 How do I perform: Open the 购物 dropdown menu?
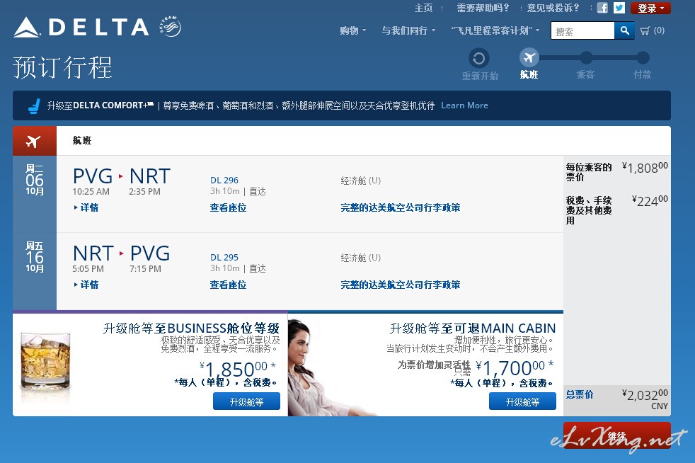(352, 30)
